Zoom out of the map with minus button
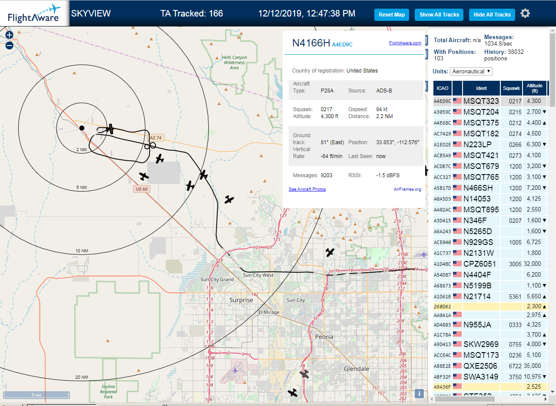556x406 pixels. 9,45
